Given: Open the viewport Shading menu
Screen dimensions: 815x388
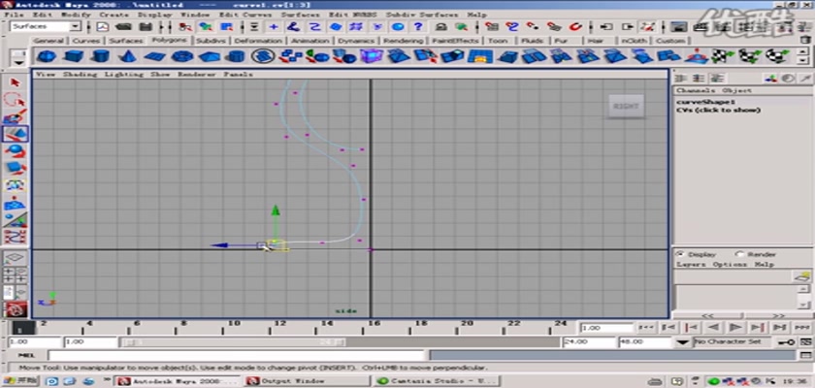Looking at the screenshot, I should (x=80, y=75).
